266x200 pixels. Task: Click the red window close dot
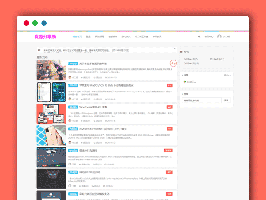[26, 23]
